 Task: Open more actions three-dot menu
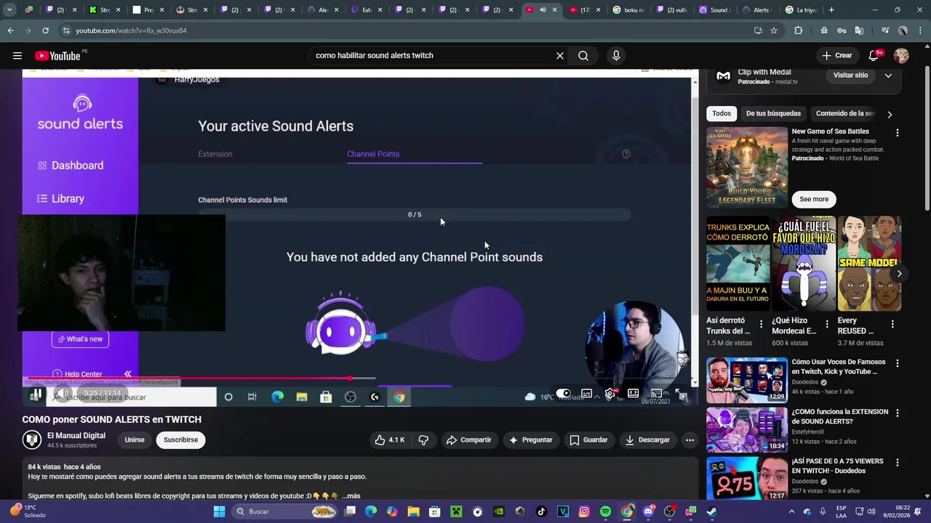[x=690, y=439]
